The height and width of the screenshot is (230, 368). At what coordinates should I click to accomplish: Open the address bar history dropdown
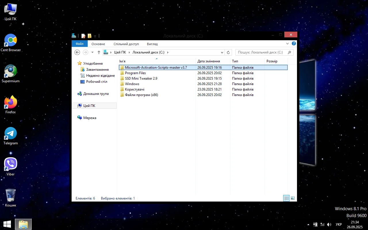pyautogui.click(x=222, y=52)
